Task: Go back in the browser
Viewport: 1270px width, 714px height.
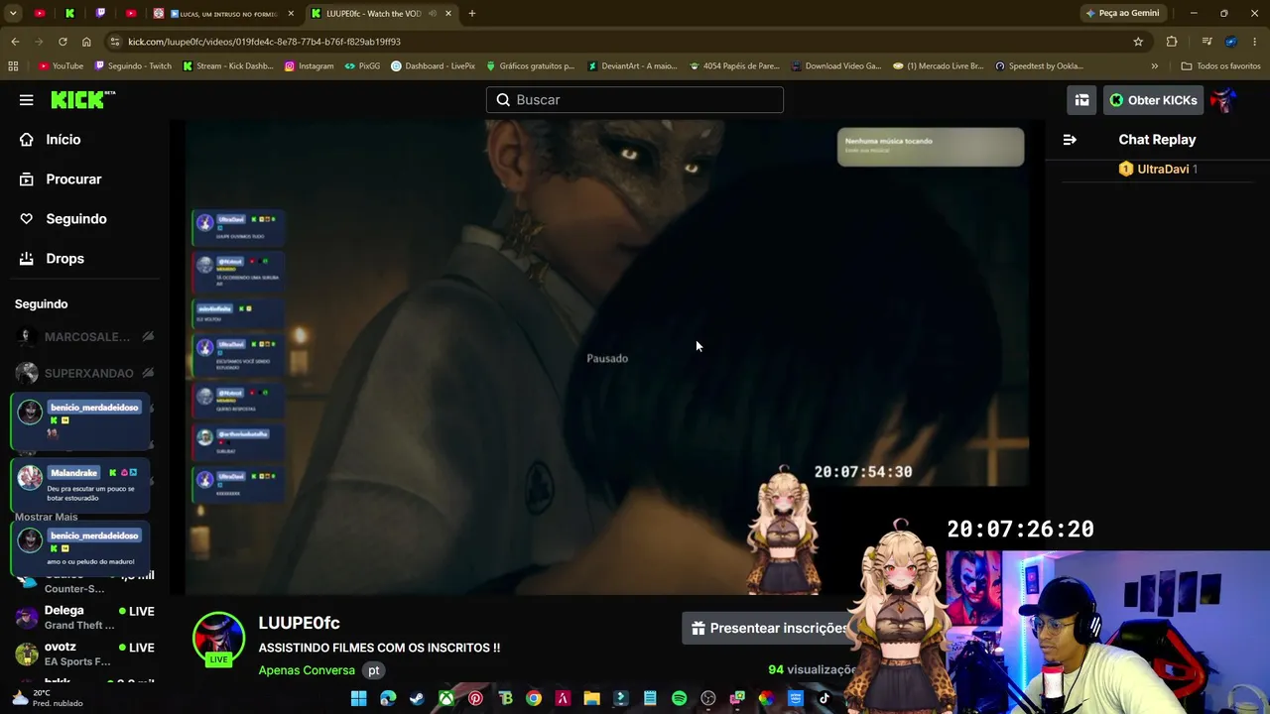Action: [15, 42]
